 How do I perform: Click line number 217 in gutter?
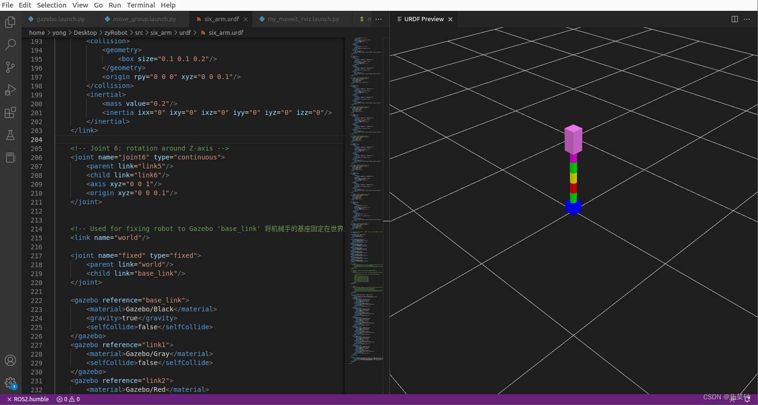tap(36, 256)
